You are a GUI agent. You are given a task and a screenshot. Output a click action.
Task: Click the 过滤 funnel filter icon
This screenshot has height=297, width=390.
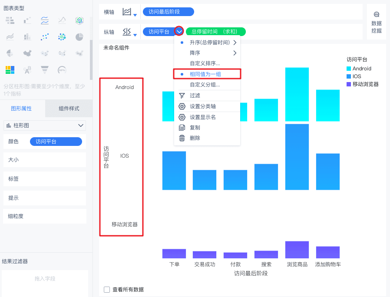pyautogui.click(x=182, y=96)
